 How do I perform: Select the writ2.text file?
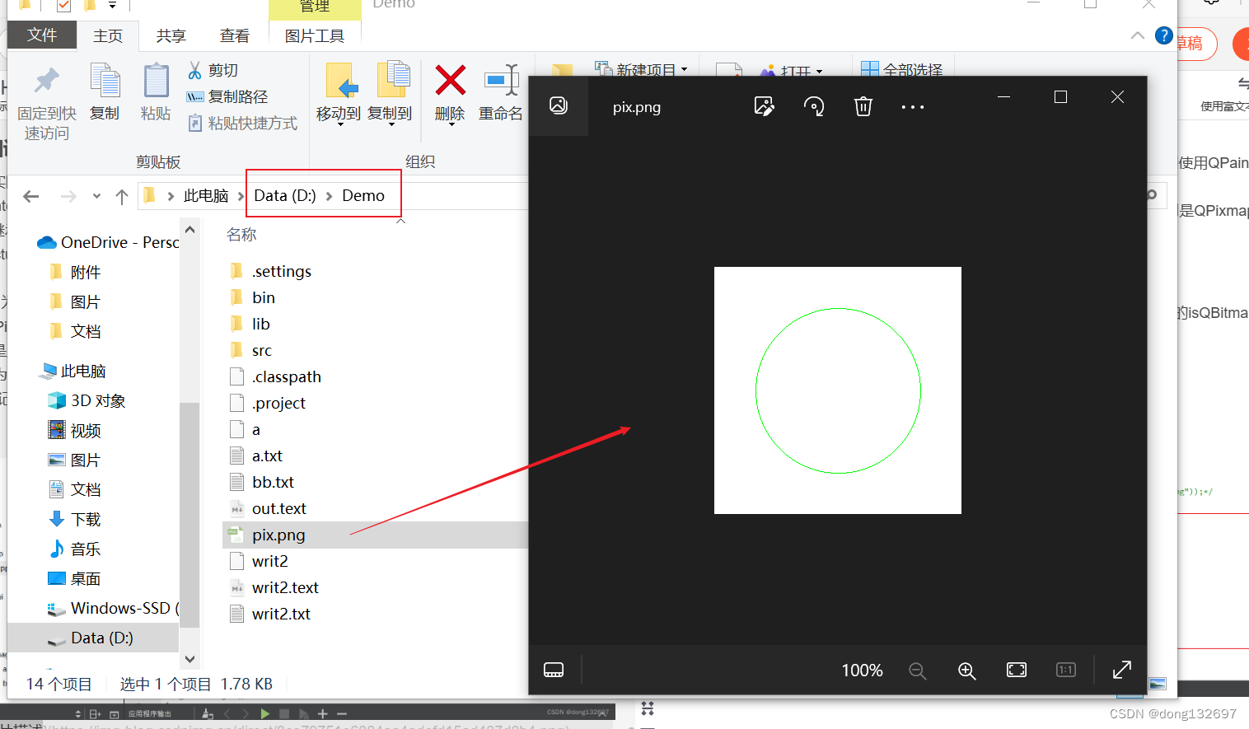pyautogui.click(x=274, y=587)
